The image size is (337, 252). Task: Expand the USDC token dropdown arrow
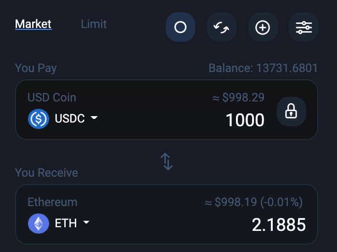coord(94,118)
